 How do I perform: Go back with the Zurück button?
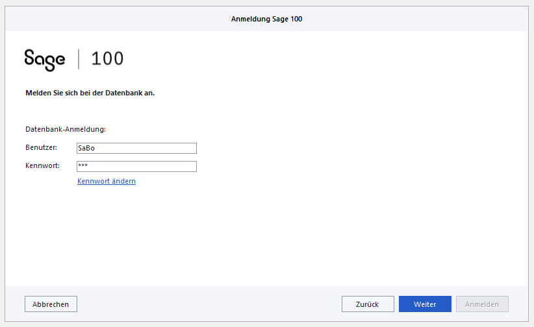pos(368,304)
